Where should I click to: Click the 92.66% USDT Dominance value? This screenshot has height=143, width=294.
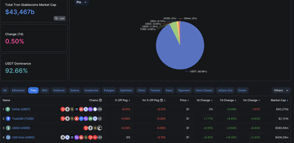[x=16, y=70]
